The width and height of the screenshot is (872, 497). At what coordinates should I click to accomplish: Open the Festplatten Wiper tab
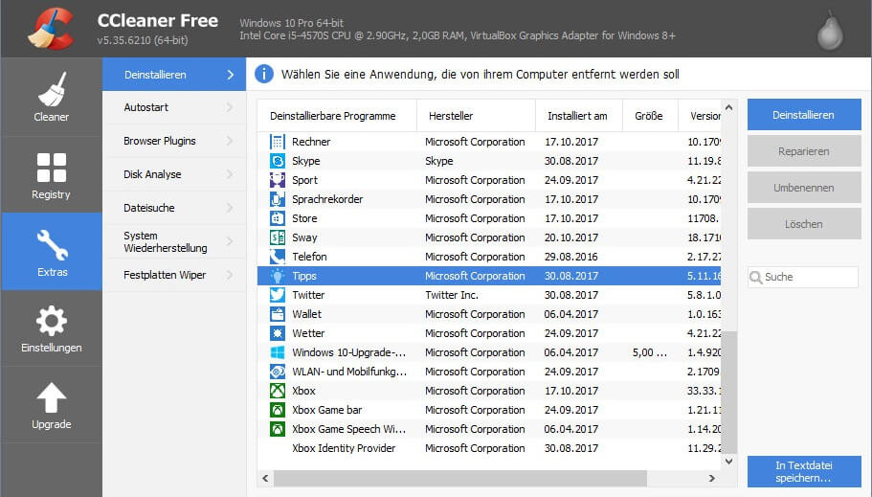174,275
